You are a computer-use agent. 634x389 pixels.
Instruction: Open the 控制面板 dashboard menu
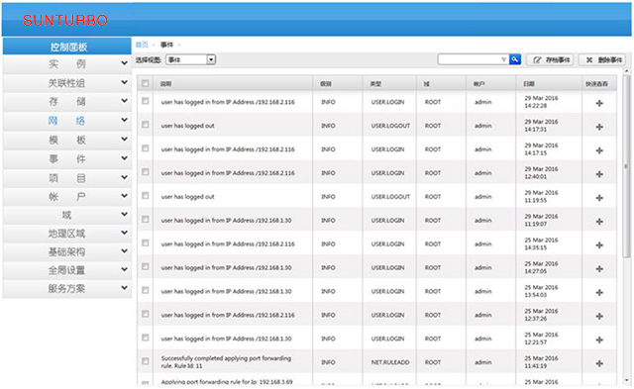[67, 47]
